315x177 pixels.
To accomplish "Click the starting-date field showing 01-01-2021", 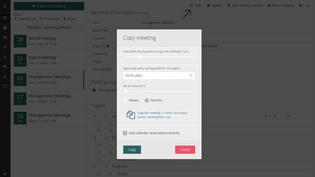I will tap(155, 75).
